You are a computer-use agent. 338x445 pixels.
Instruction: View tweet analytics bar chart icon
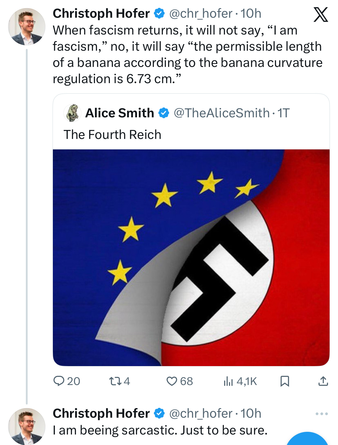228,381
